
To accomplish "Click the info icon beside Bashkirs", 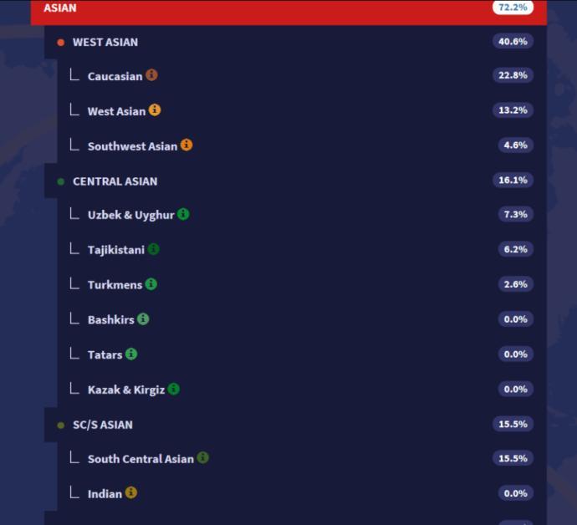I will point(143,319).
